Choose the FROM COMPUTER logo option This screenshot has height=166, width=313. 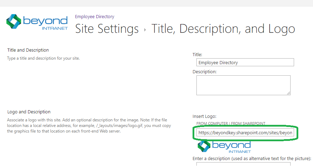[x=212, y=123]
